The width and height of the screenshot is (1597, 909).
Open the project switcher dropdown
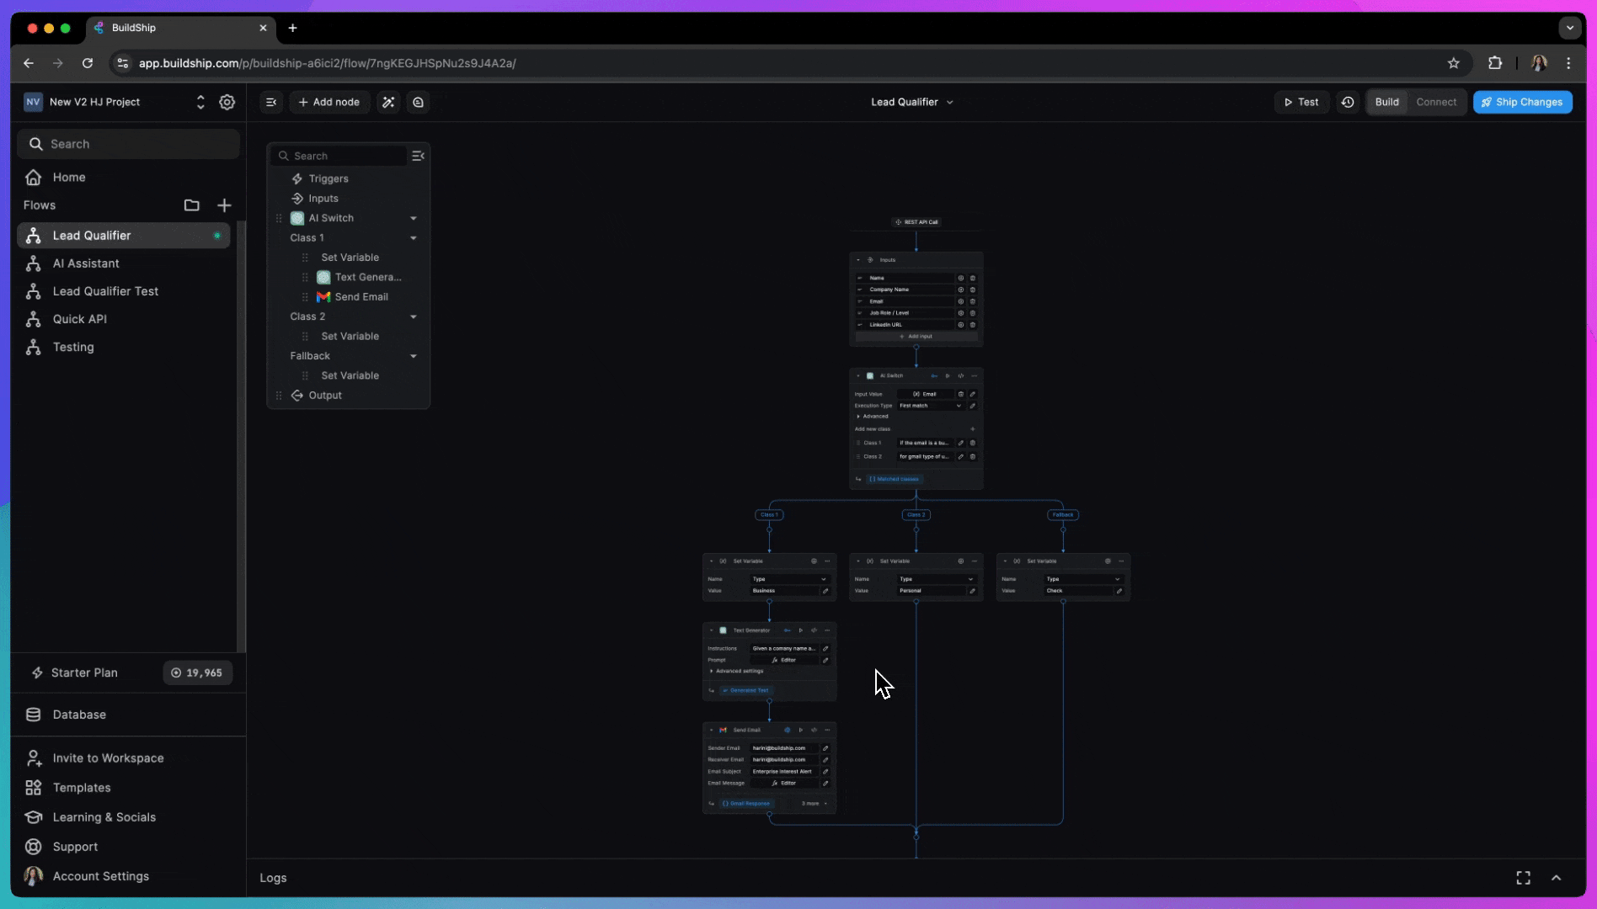(200, 102)
